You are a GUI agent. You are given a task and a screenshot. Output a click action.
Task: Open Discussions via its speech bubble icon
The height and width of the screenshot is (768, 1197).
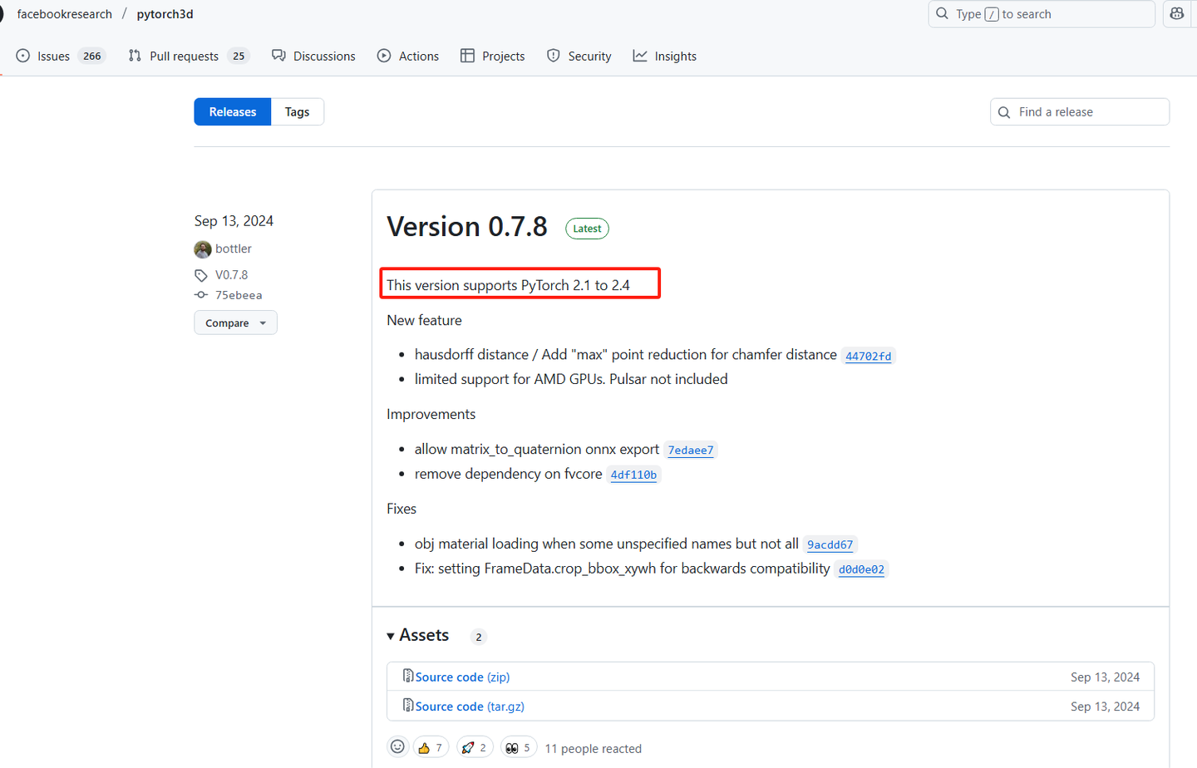pos(278,56)
